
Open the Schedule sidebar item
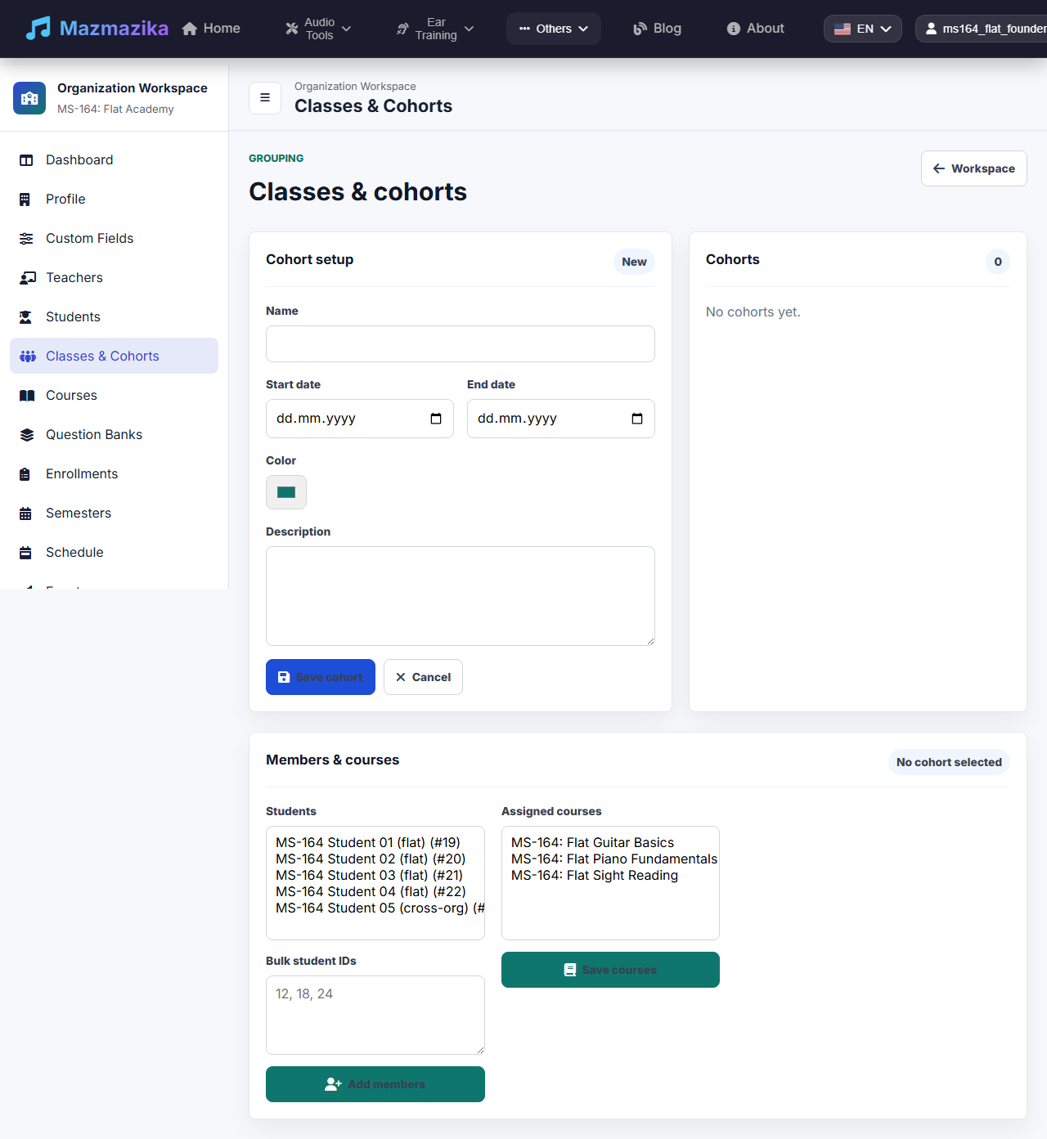pos(114,553)
